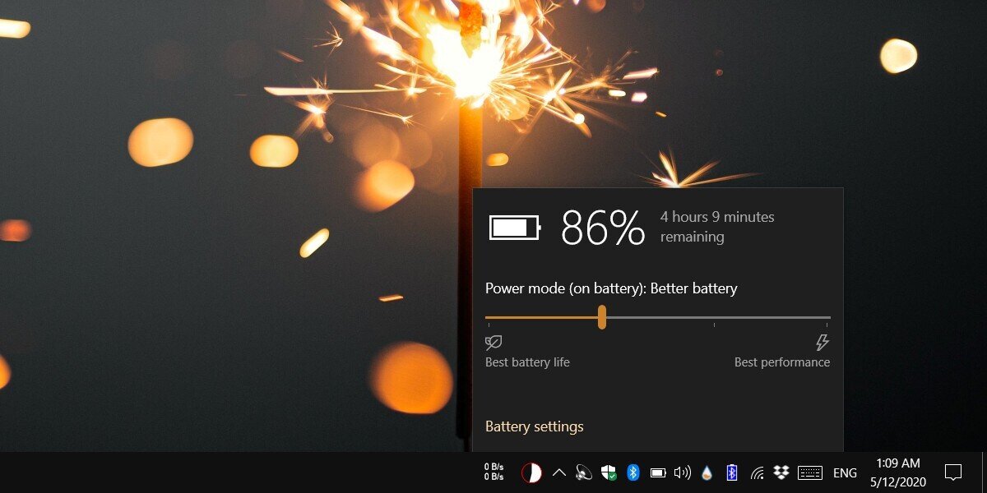Open the Action Center notification icon
Screen dimensions: 987x493
coord(953,472)
